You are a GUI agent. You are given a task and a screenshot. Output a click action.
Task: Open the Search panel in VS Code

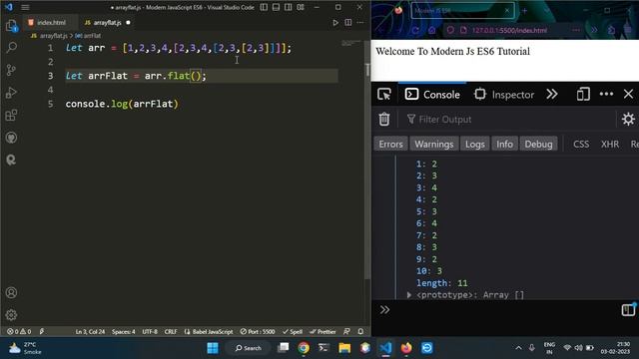pos(11,48)
